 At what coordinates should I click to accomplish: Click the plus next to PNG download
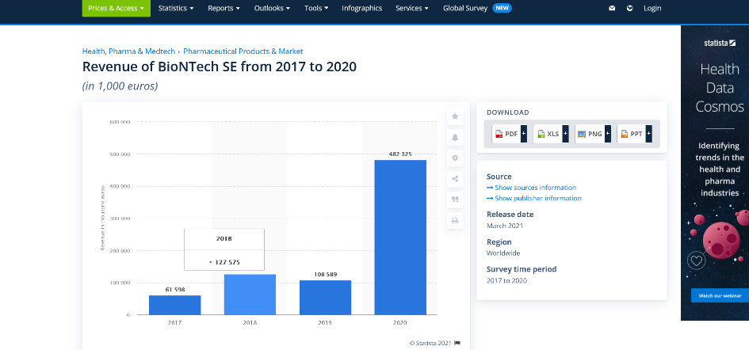click(x=608, y=134)
